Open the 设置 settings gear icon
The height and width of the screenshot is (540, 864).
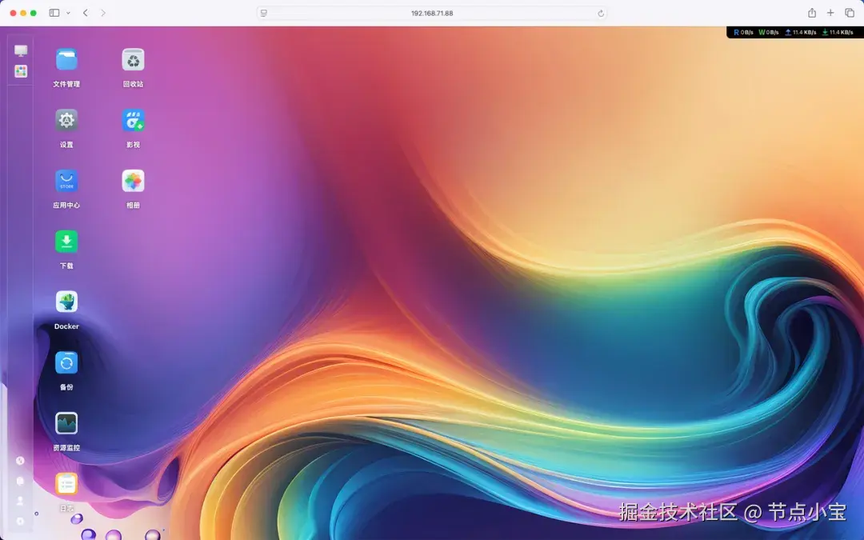[x=66, y=120]
